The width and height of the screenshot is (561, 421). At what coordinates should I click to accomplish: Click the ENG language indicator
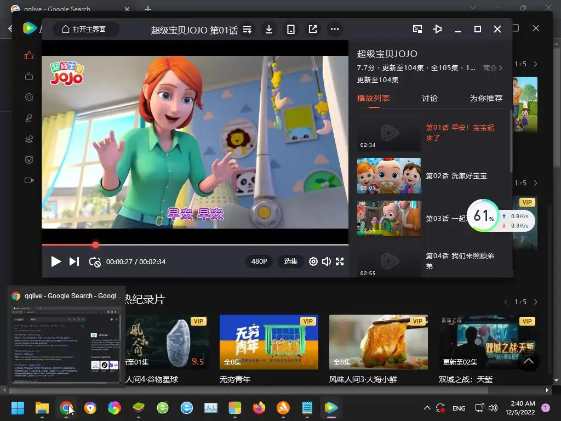point(459,408)
